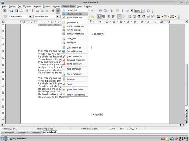Toggle Numbering On/Off button
Viewport: 189px width, 141px height.
pyautogui.click(x=130, y=17)
